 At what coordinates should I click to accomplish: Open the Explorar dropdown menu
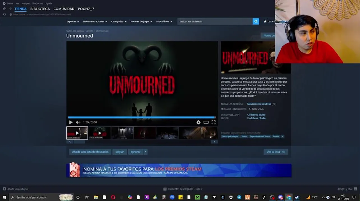pos(73,21)
